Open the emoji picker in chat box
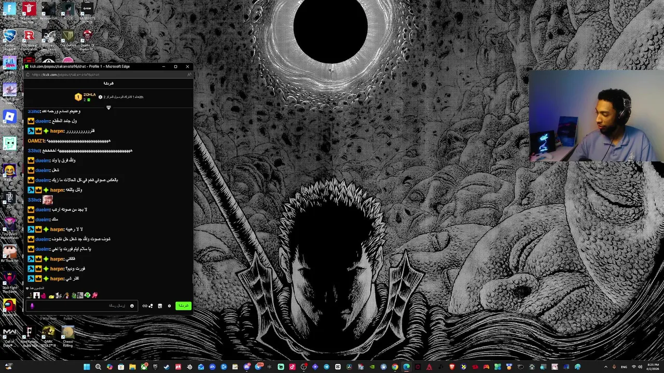Viewport: 664px width, 373px height. coord(132,306)
